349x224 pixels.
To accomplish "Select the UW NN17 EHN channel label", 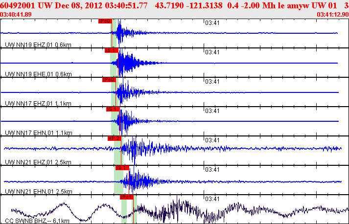I will pyautogui.click(x=38, y=133).
